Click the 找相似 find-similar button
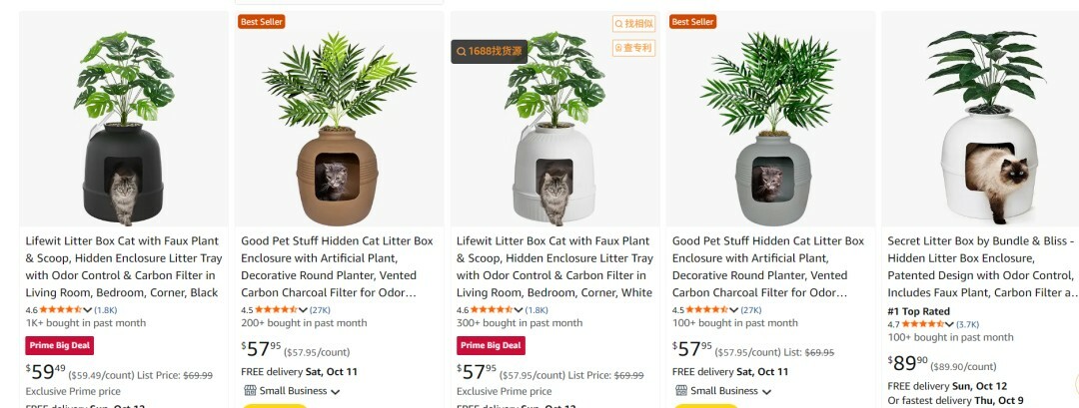Viewport: 1079px width, 408px height. point(633,24)
